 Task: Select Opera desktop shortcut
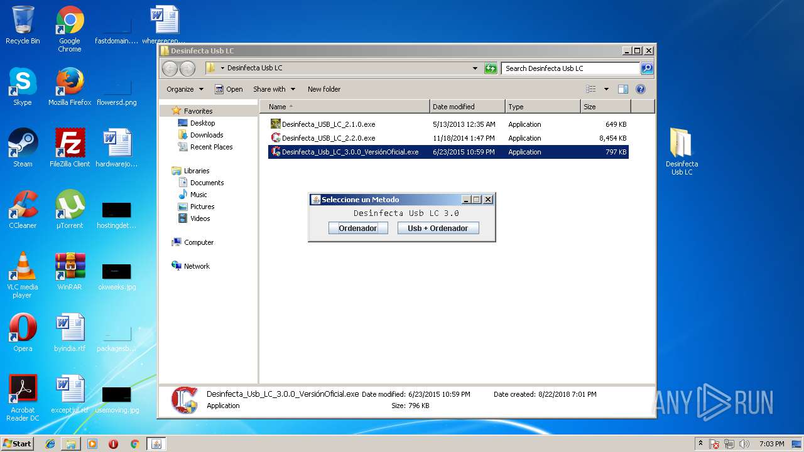coord(23,333)
